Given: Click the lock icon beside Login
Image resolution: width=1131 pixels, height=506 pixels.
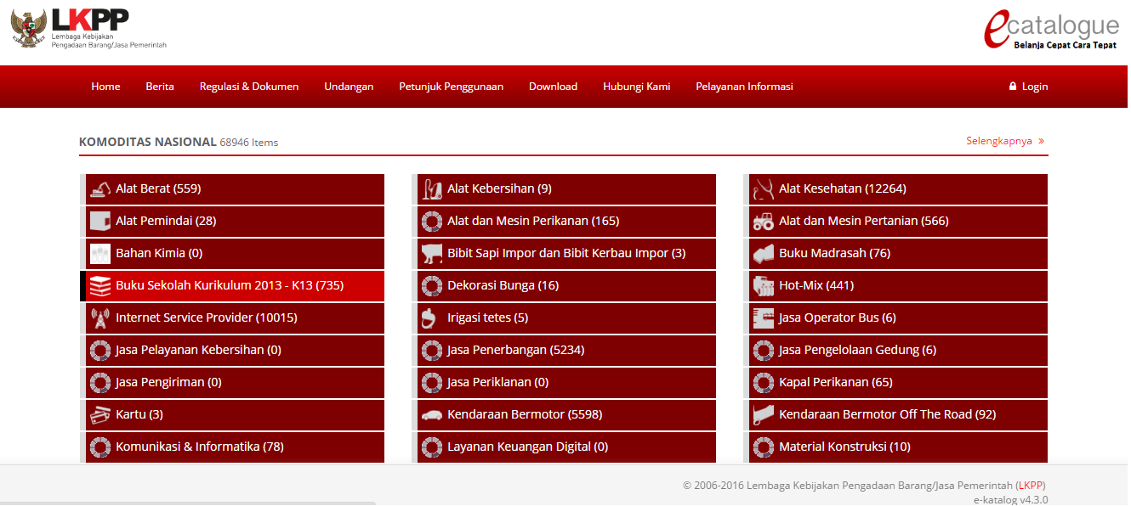Looking at the screenshot, I should pos(1013,87).
